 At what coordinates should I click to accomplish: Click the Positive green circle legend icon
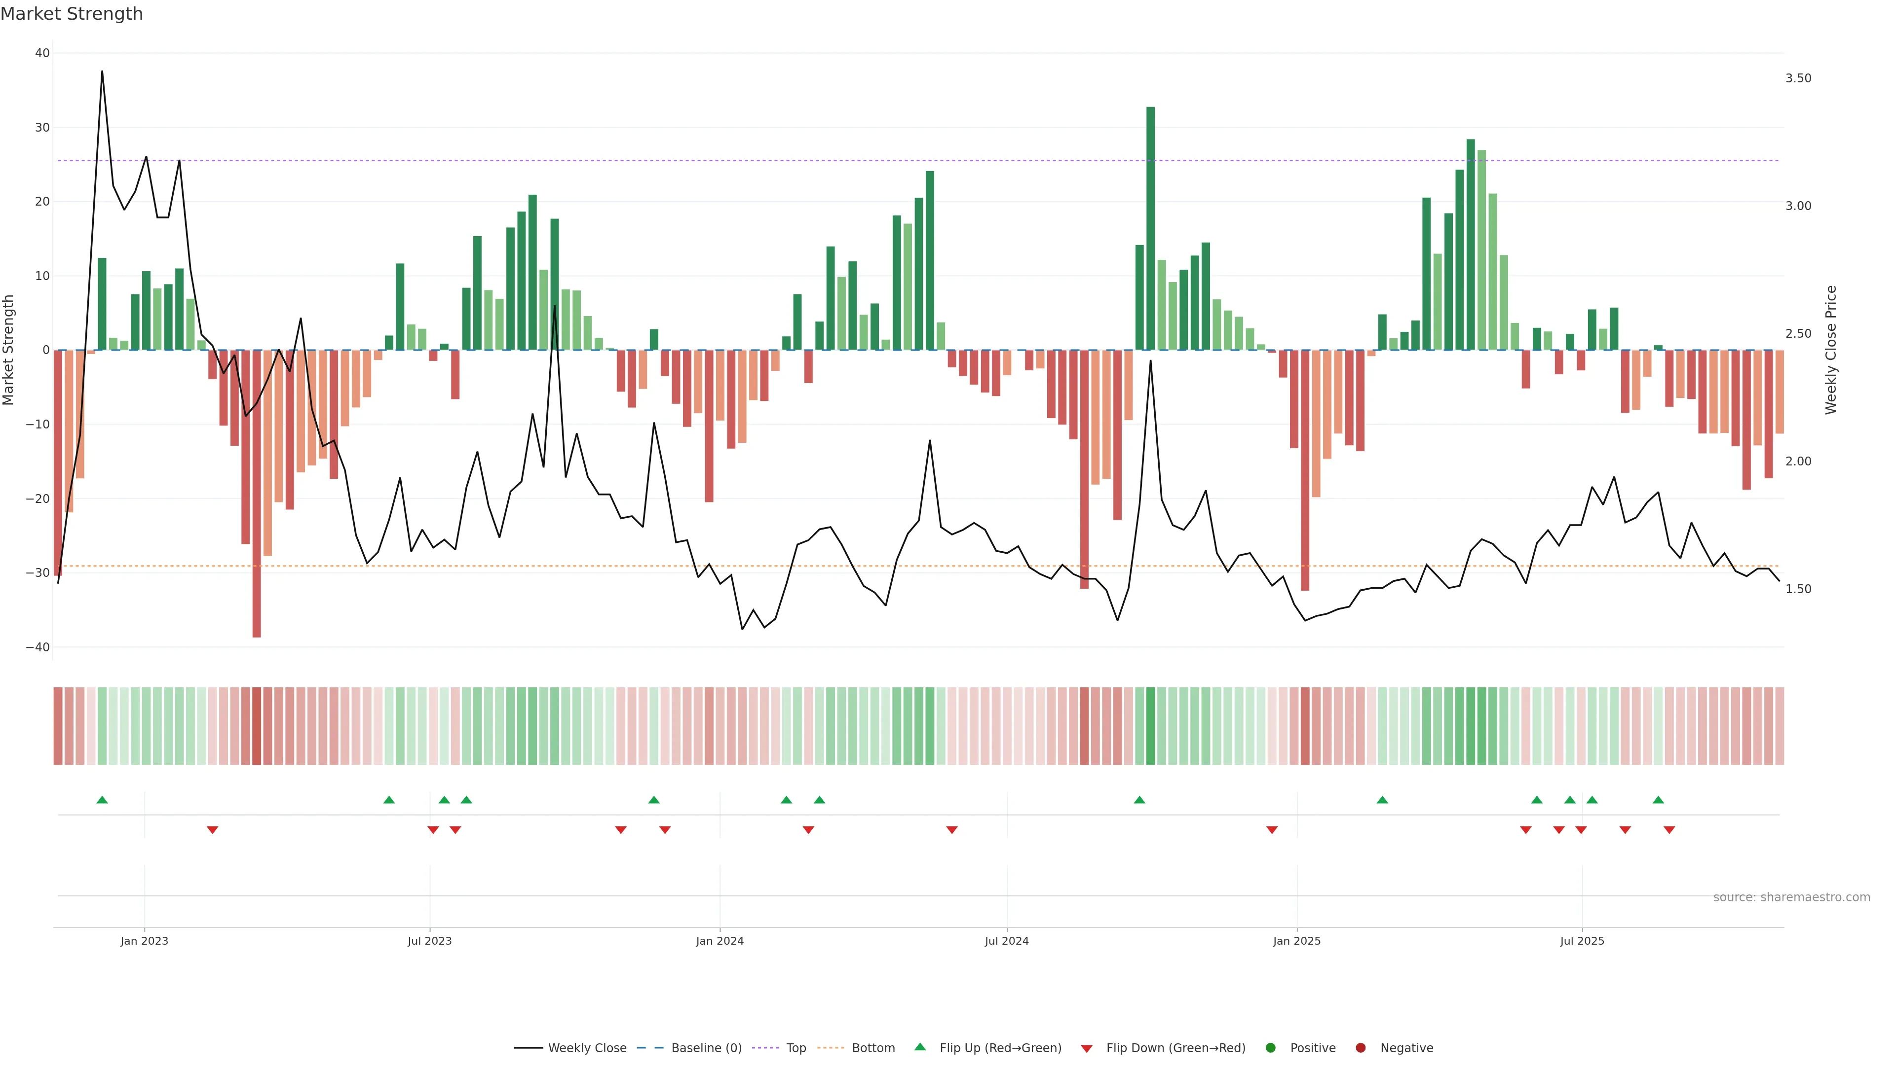coord(1270,1047)
